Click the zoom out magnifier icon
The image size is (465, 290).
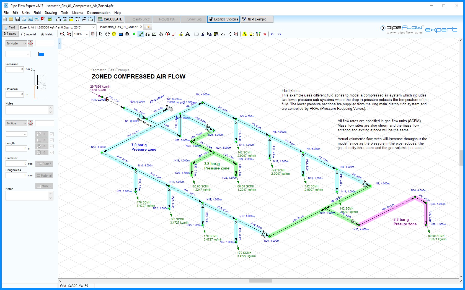[63, 34]
